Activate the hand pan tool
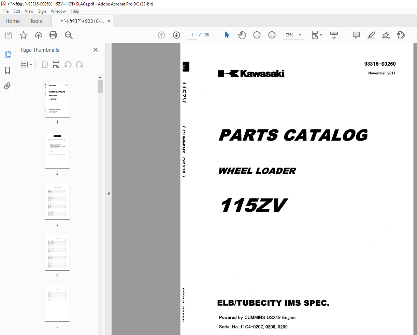 242,35
